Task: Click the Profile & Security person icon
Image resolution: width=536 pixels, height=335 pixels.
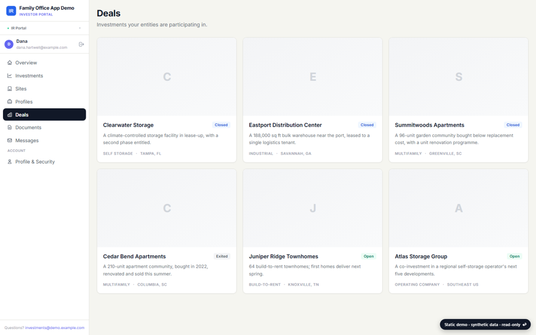Action: 10,161
